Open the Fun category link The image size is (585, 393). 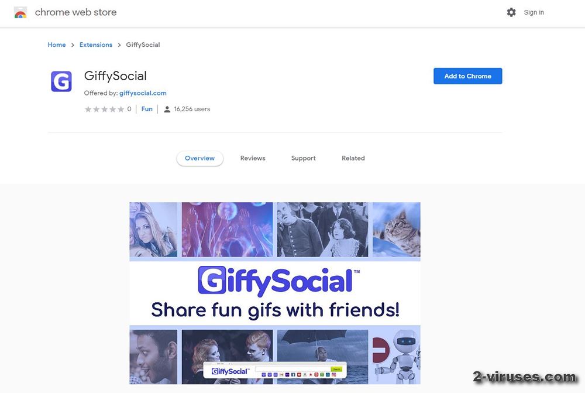[x=147, y=109]
